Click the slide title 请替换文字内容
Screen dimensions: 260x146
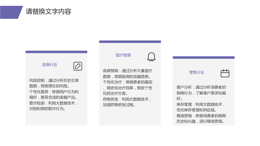coord(48,12)
